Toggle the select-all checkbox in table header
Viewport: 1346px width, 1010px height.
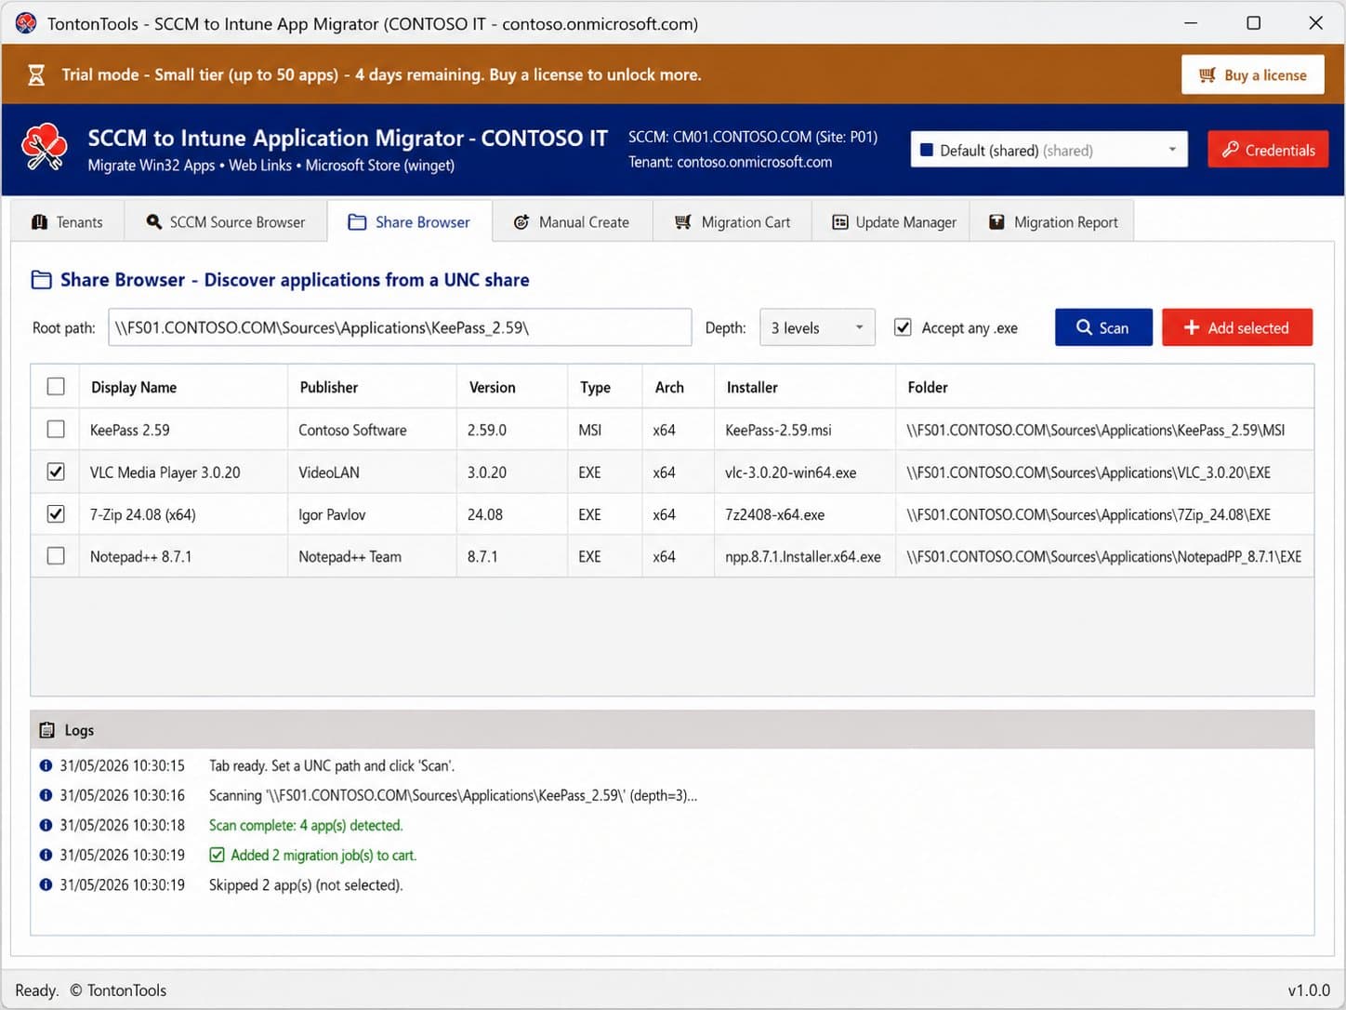point(56,386)
